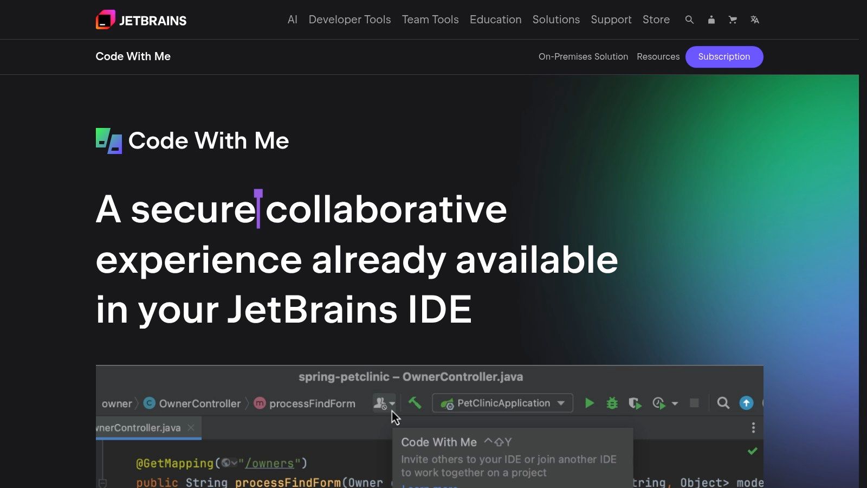The height and width of the screenshot is (488, 867).
Task: Click the green inspection checkmark icon
Action: tap(752, 451)
